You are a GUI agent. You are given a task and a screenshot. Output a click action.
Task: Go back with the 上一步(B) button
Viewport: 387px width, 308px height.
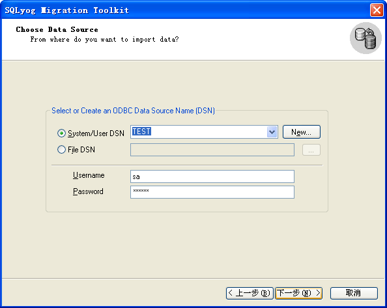pos(250,293)
